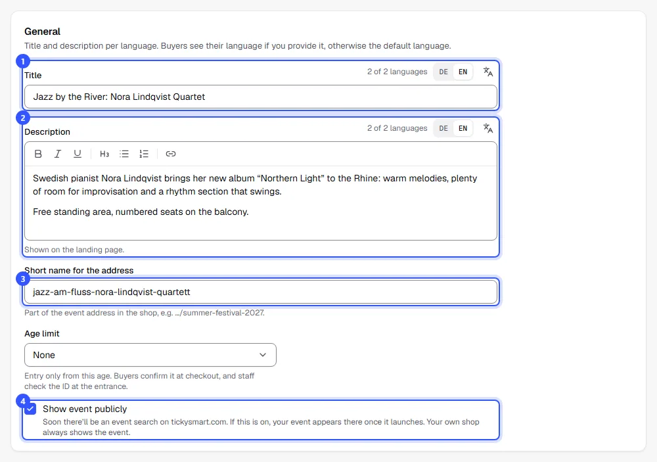
Task: Click the "General" section heading
Action: tap(42, 32)
